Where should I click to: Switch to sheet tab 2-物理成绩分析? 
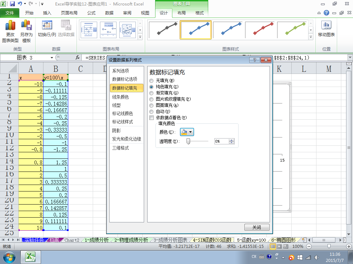(131, 240)
